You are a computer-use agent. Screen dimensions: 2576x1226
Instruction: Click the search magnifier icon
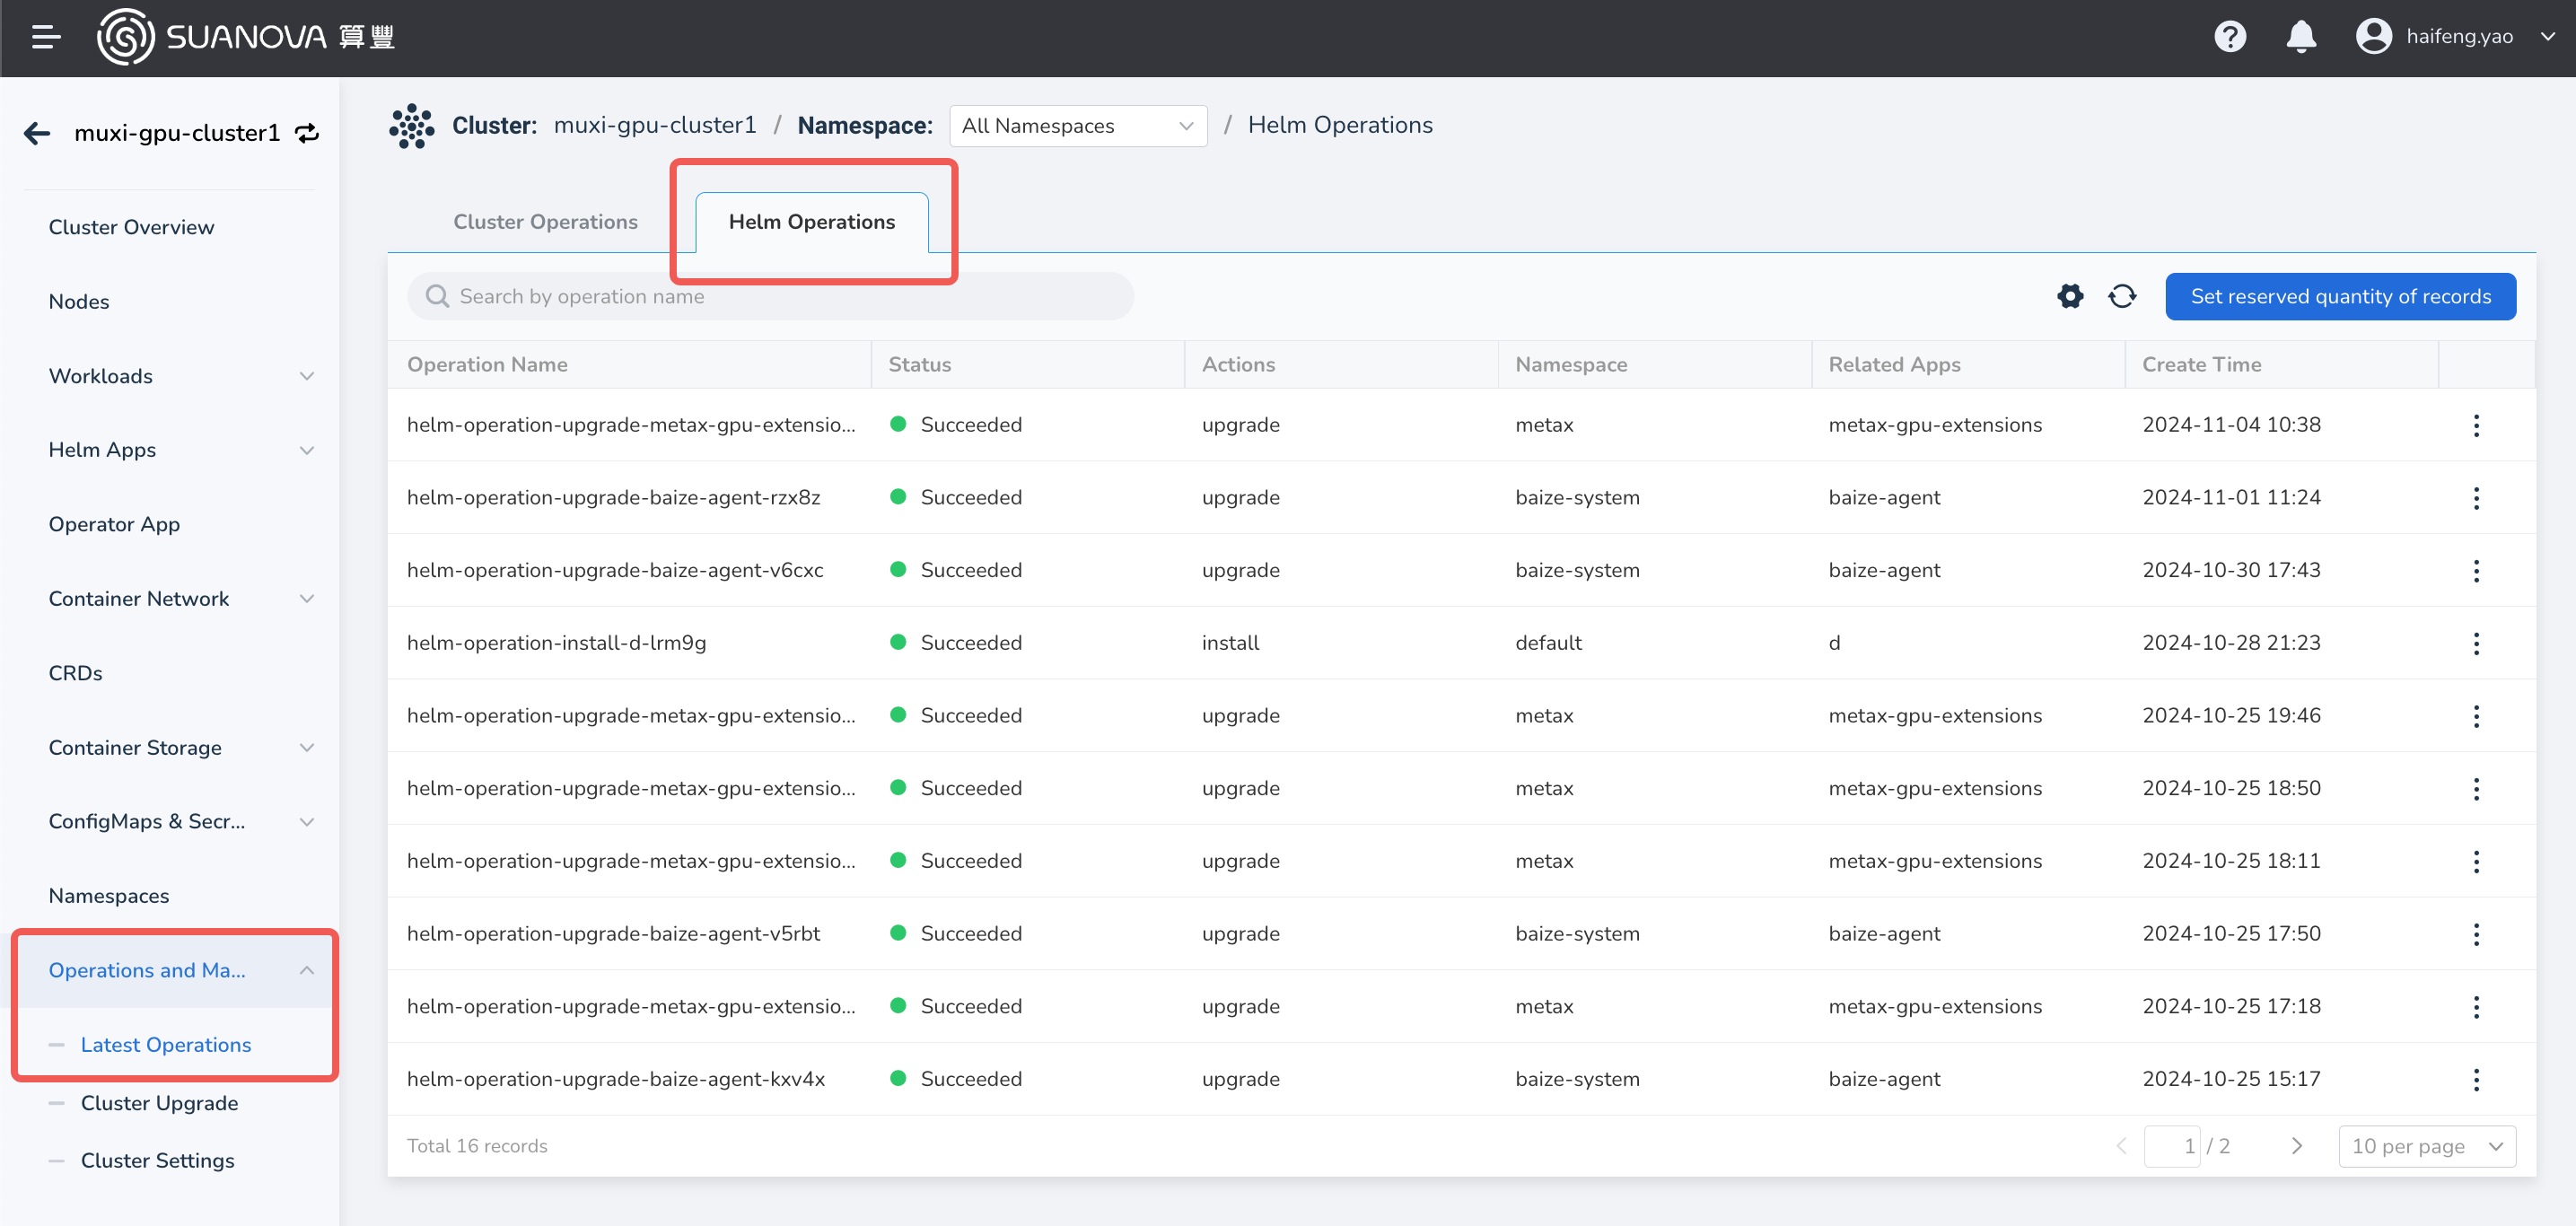pyautogui.click(x=437, y=296)
